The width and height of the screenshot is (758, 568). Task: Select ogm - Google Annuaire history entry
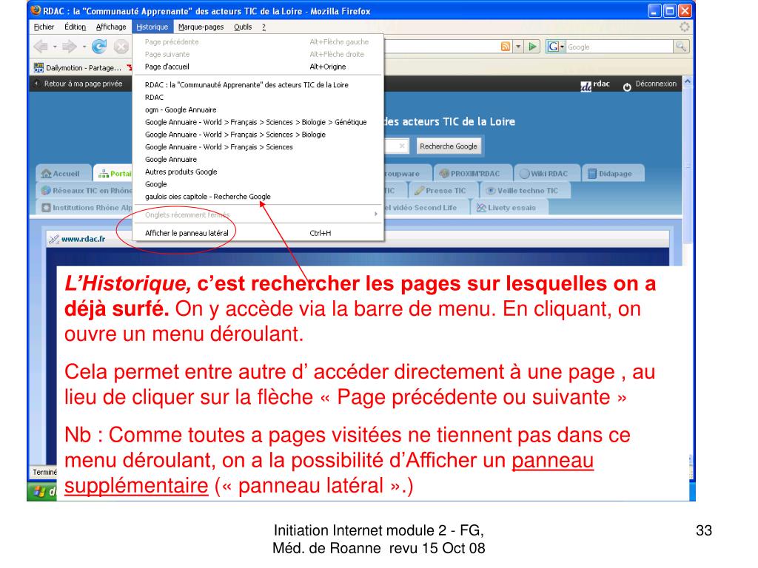pos(258,109)
